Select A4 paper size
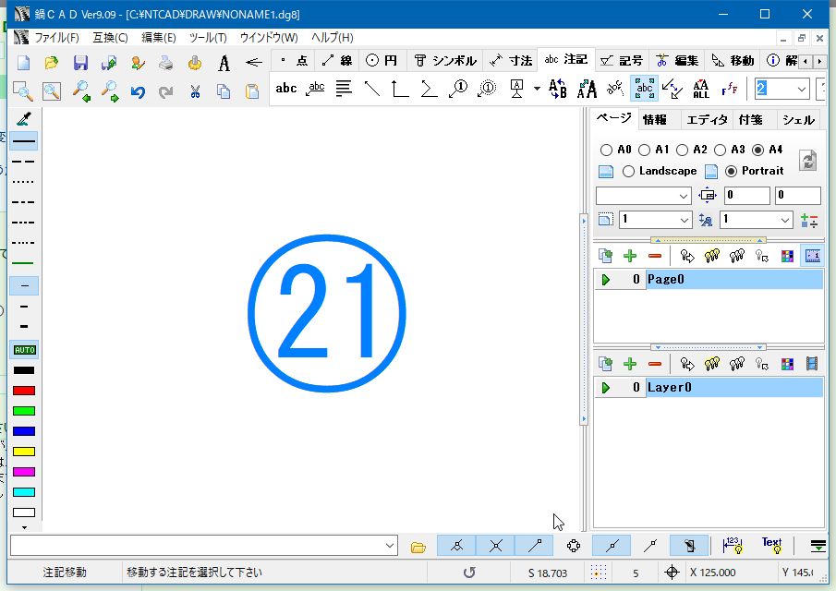The image size is (836, 591). click(x=757, y=151)
